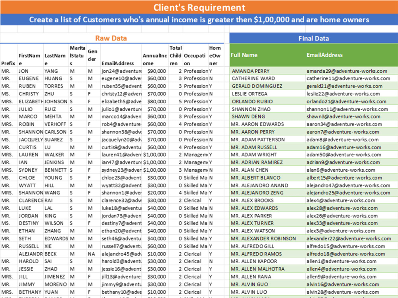Click the SHANNON ZHAO name cell

[267, 109]
